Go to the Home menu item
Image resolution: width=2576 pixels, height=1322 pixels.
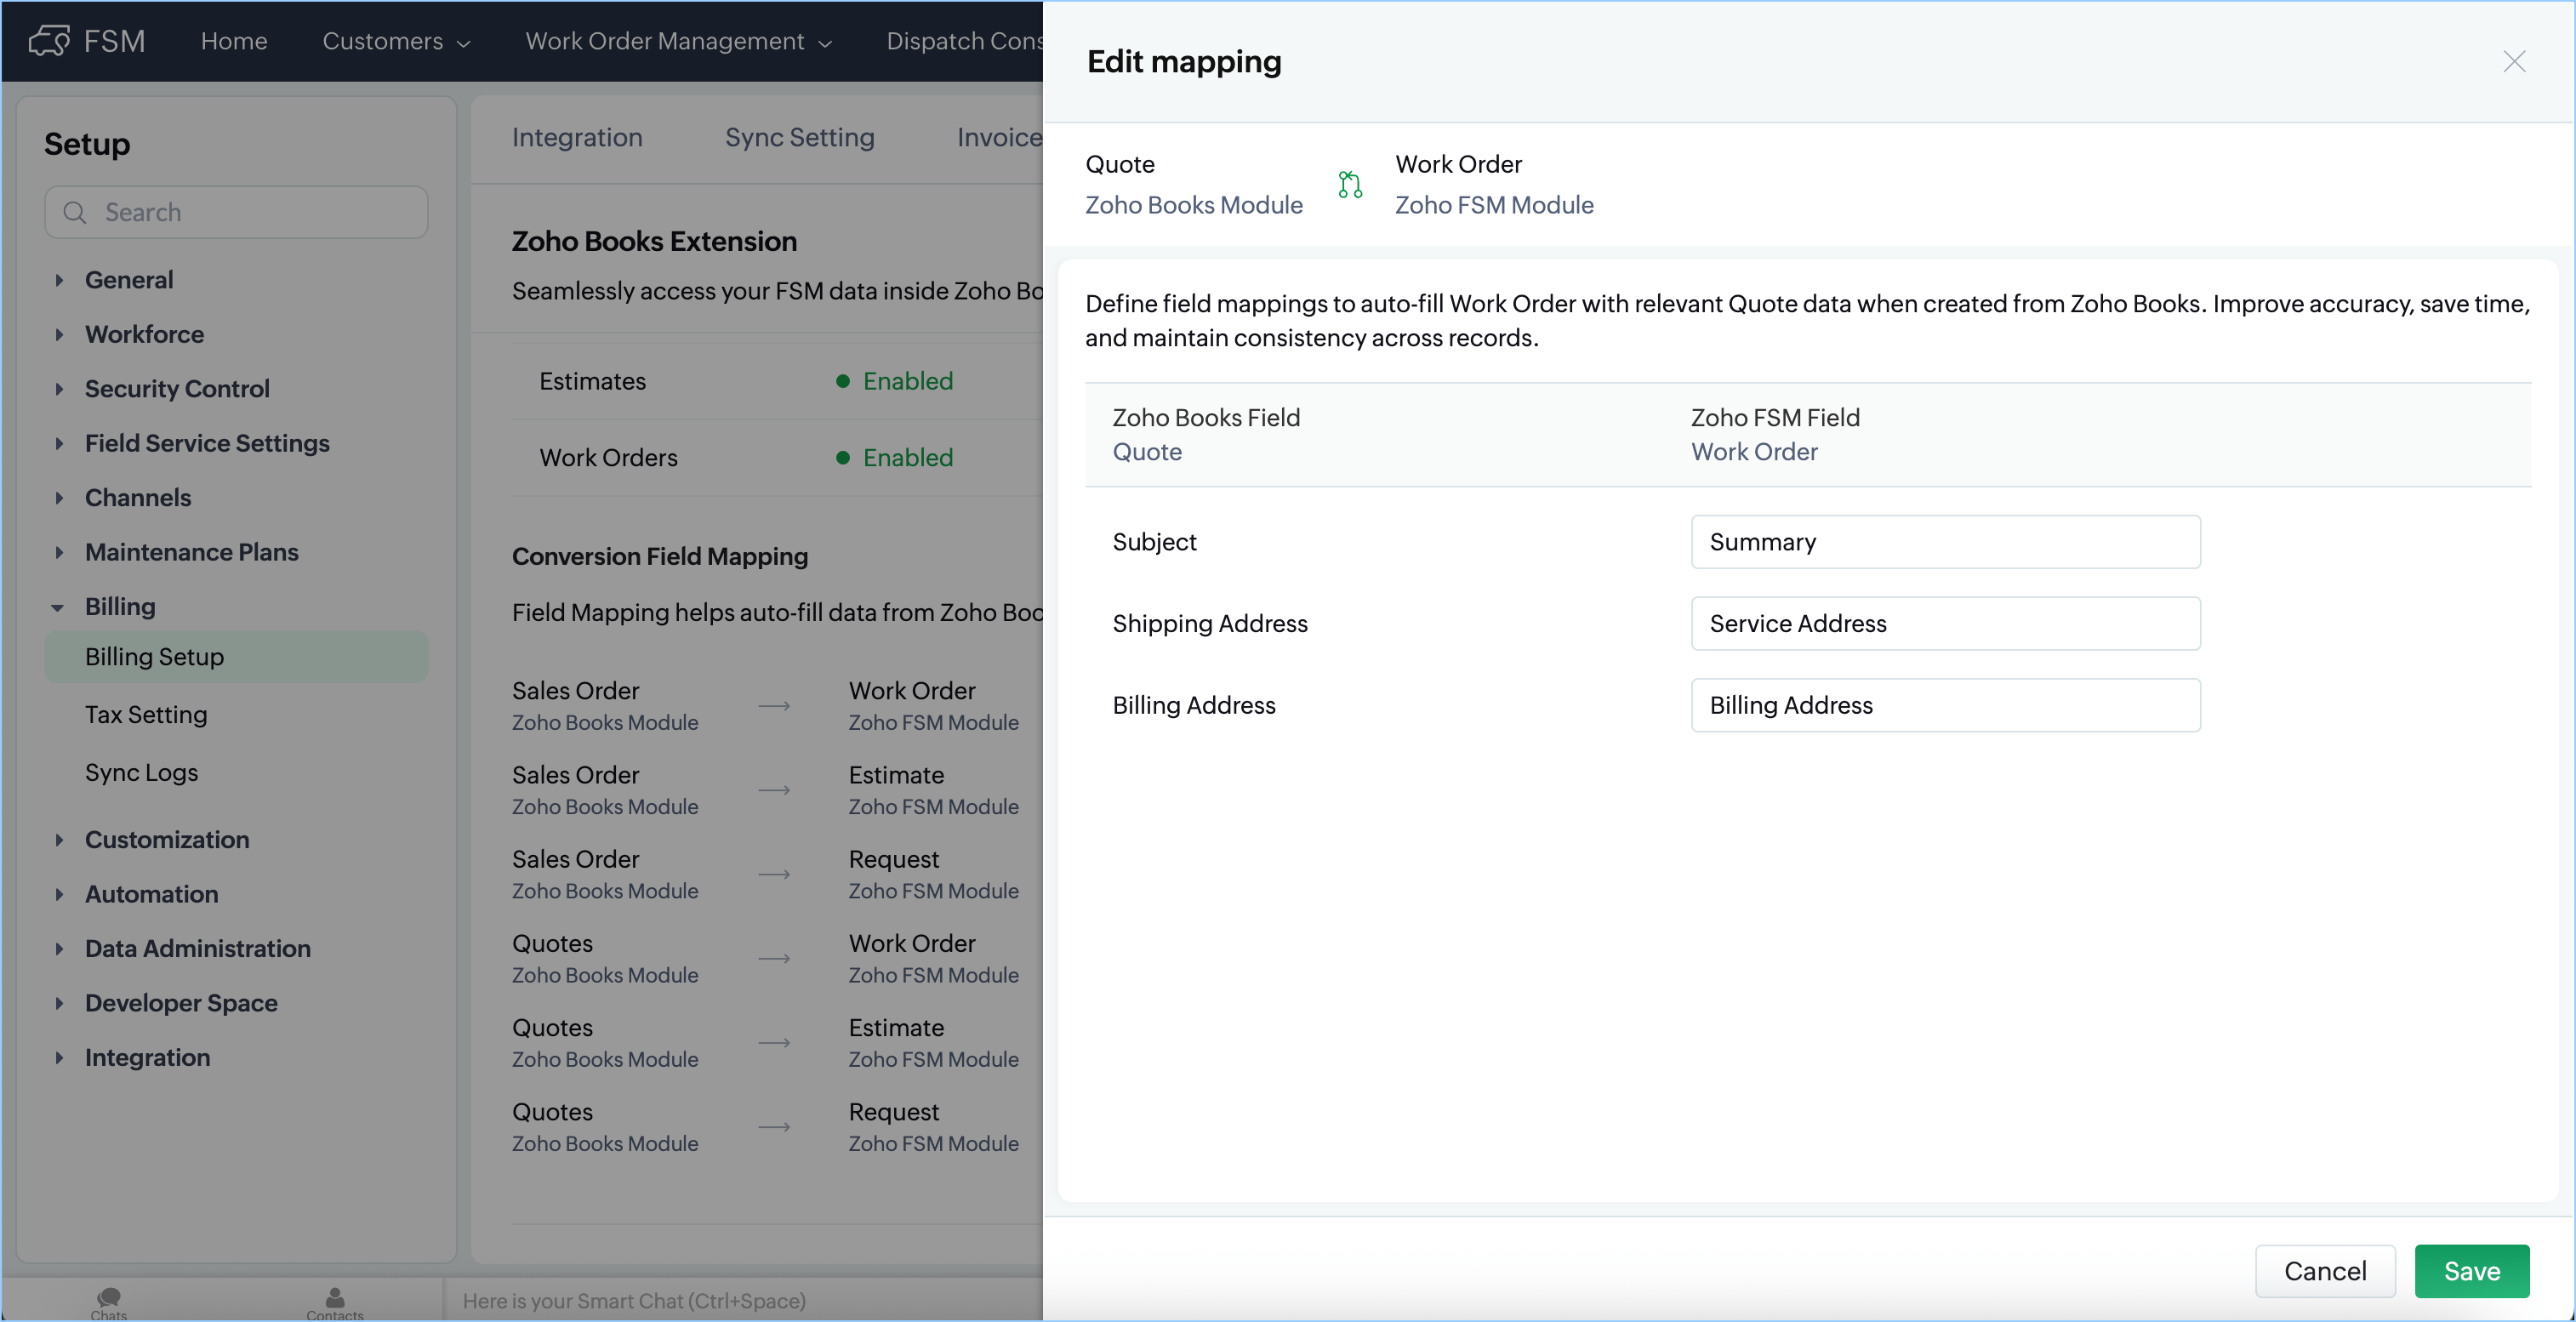234,42
